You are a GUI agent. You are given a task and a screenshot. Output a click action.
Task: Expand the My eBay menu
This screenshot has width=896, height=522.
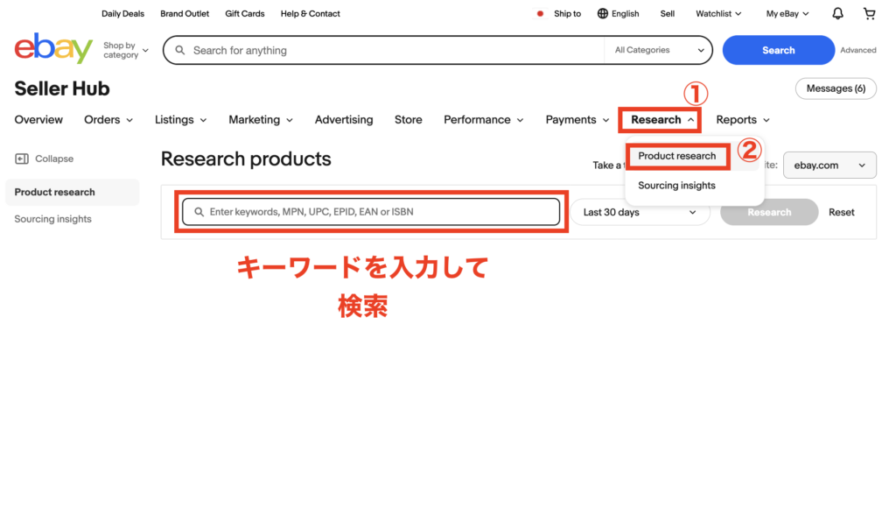(x=787, y=14)
